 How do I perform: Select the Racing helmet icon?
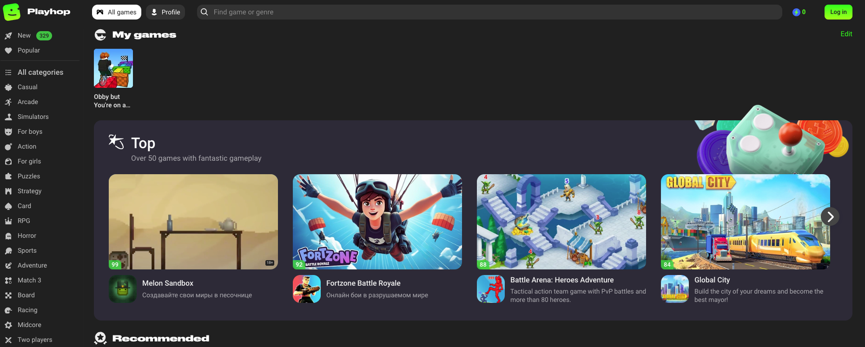pos(8,310)
